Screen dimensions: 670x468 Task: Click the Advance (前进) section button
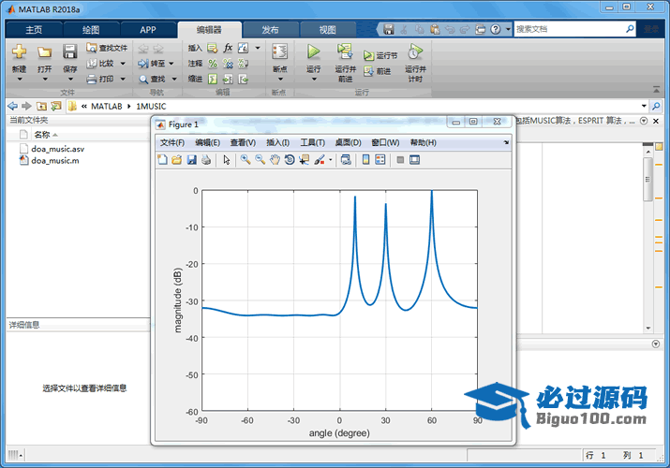(x=377, y=71)
